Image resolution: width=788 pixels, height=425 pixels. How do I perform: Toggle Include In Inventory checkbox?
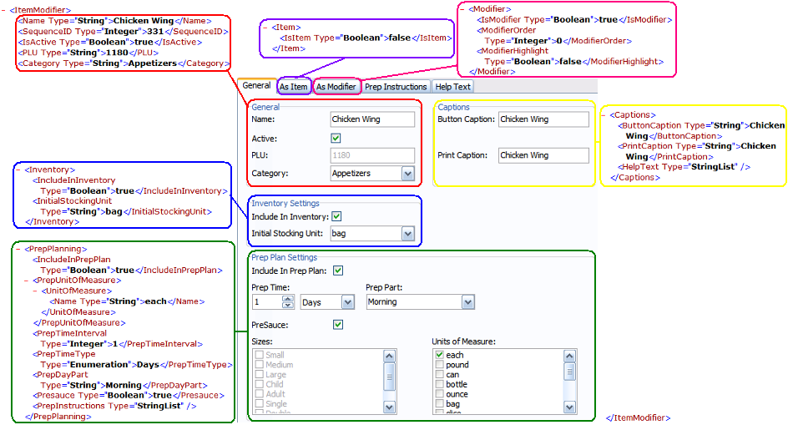click(337, 216)
